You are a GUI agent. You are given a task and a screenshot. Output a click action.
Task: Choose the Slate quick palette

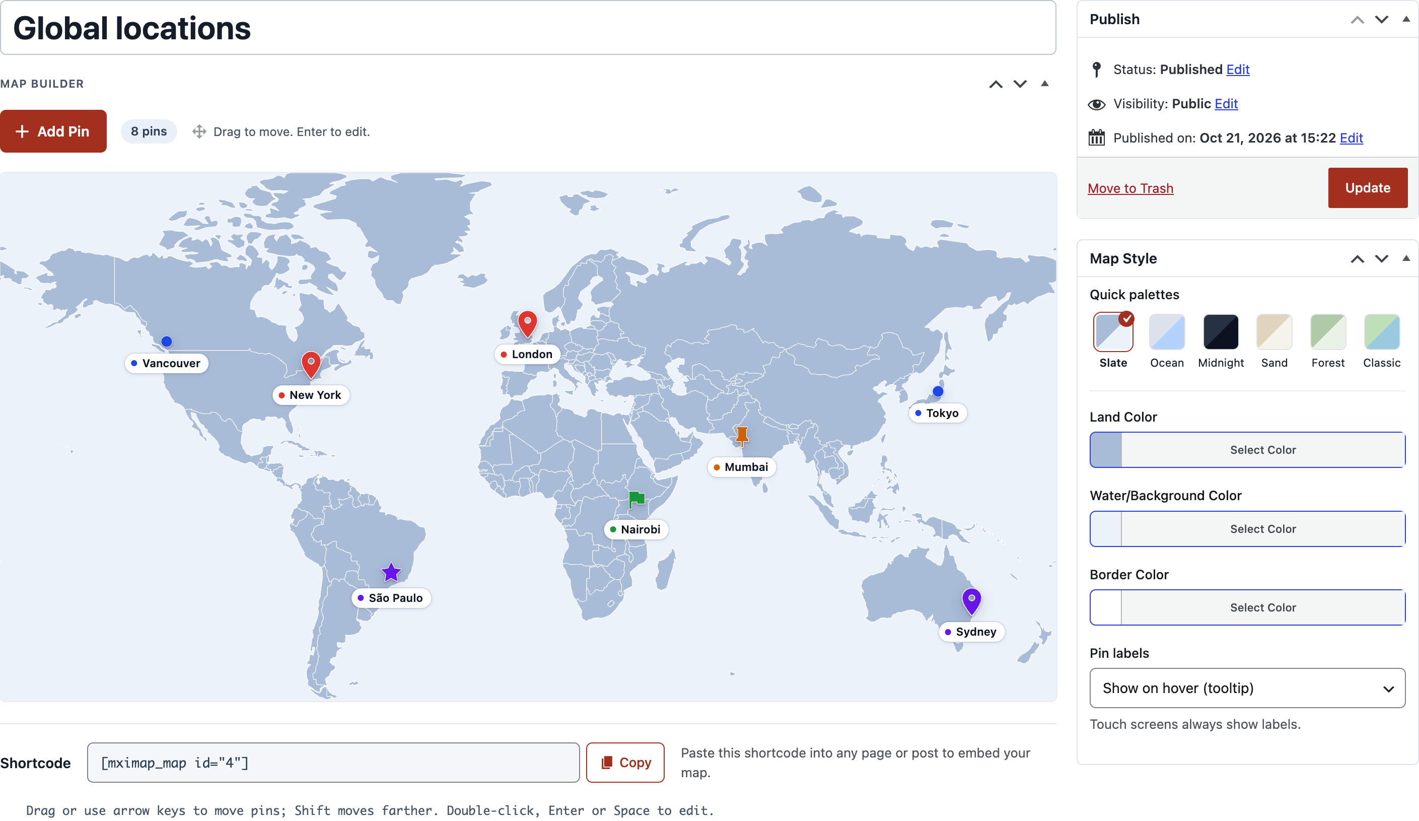point(1113,332)
